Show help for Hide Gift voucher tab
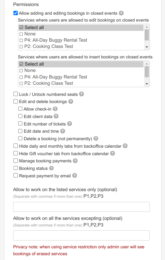This screenshot has height=260, width=165. [112, 153]
